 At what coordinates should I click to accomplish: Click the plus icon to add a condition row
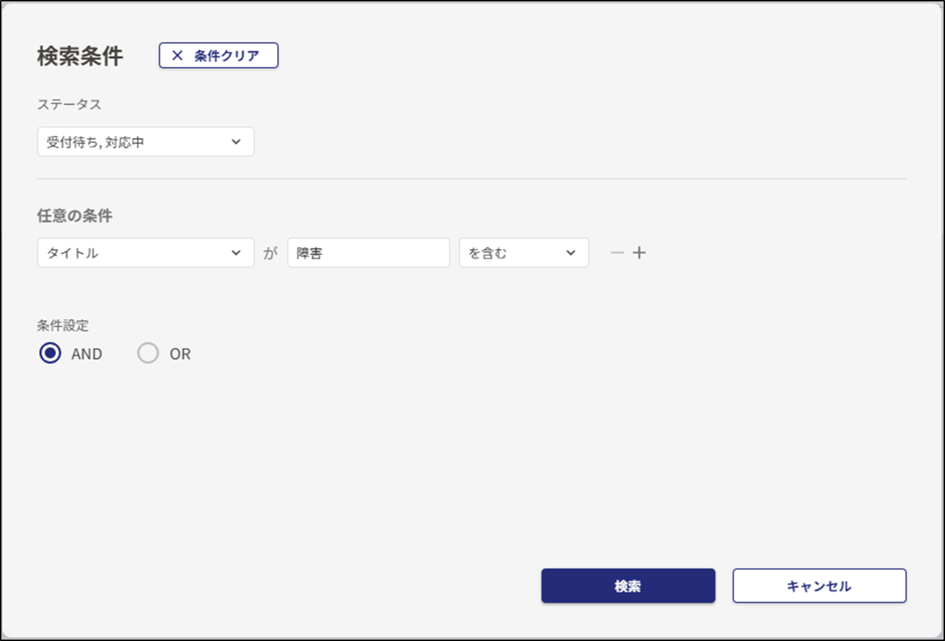(639, 252)
